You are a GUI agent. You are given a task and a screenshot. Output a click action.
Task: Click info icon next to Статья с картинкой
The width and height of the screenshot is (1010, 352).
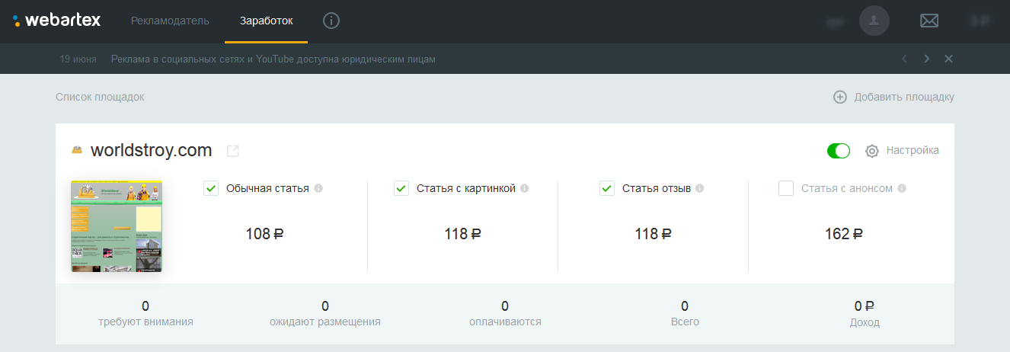click(x=525, y=188)
